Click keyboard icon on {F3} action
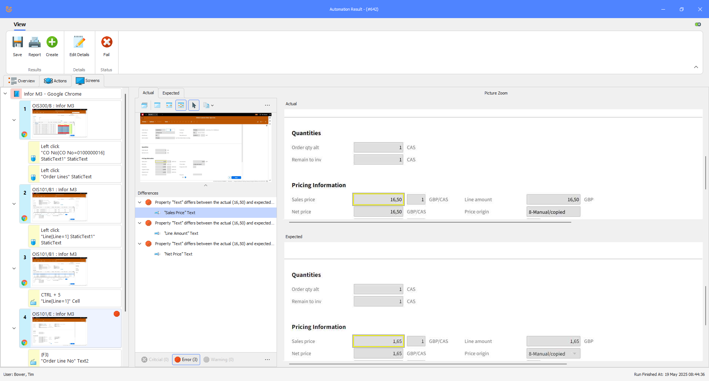 [33, 362]
